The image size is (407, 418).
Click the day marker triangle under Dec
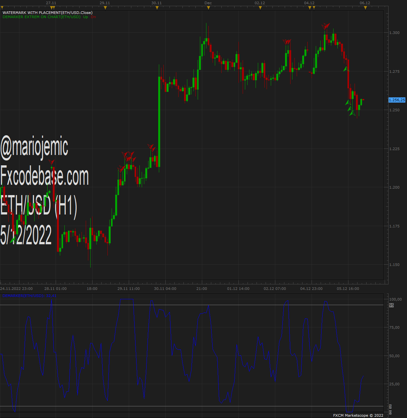click(208, 8)
